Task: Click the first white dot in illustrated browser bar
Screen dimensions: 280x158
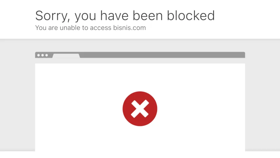Action: click(x=38, y=55)
